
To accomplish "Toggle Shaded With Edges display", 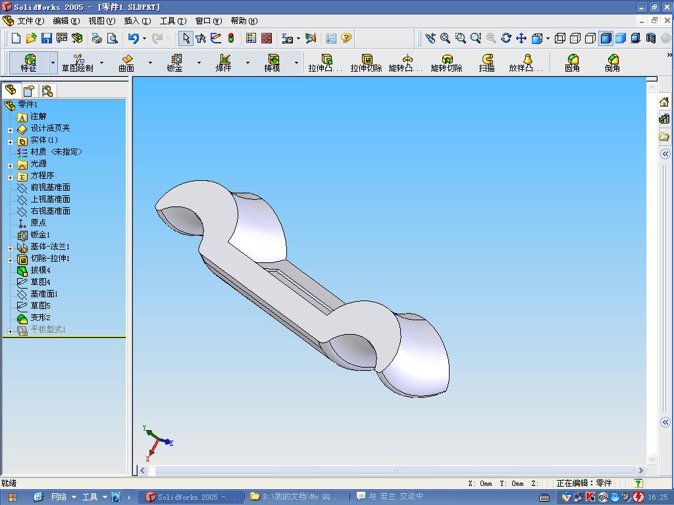I will pos(606,38).
